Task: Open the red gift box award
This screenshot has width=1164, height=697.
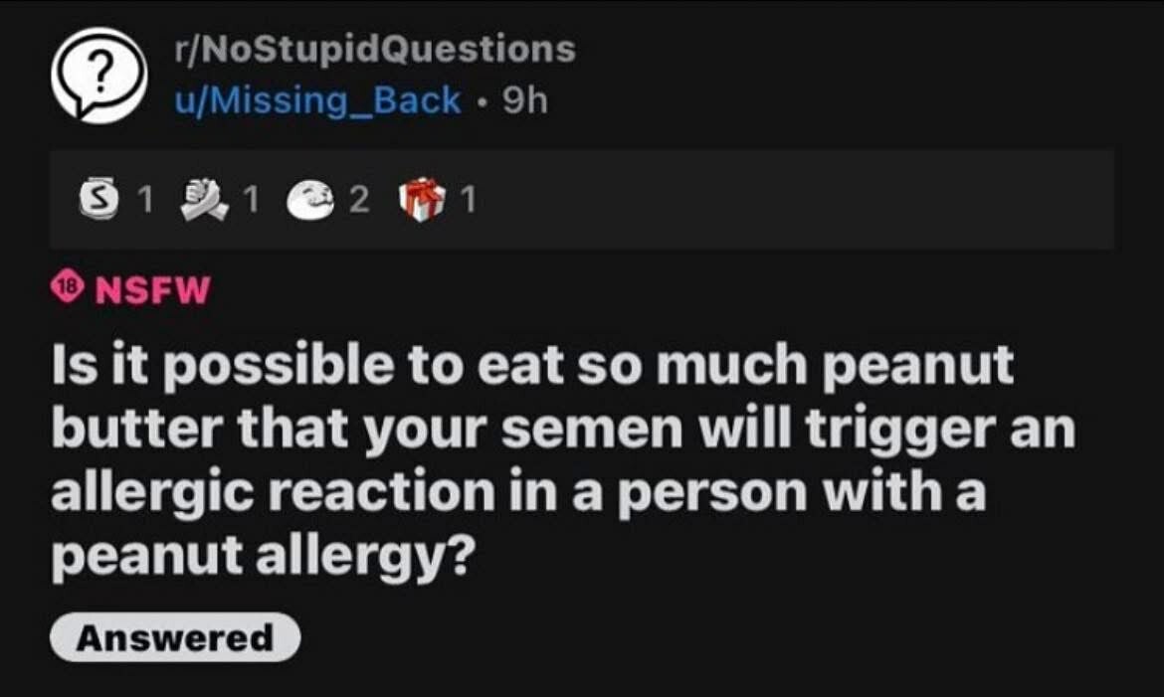Action: pos(422,199)
